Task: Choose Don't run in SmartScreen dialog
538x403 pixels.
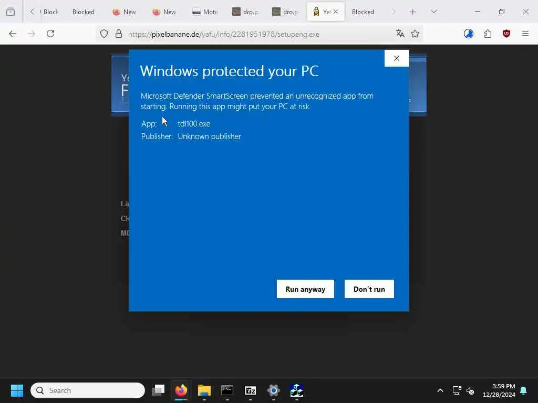Action: (369, 289)
